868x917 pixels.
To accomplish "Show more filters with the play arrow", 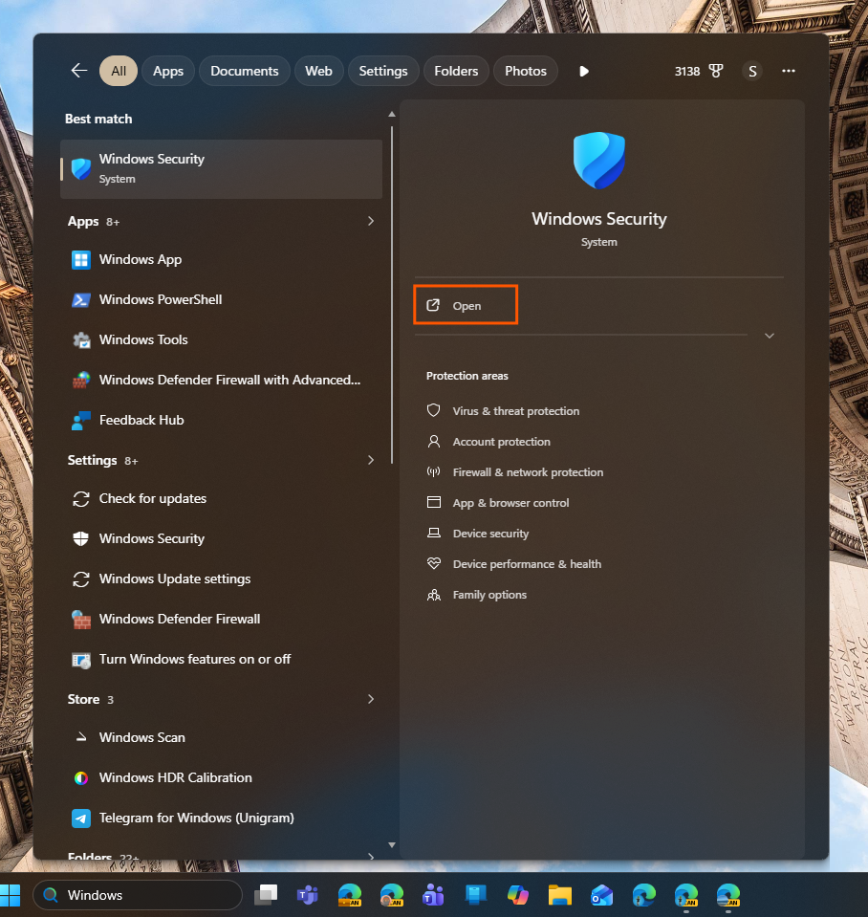I will coord(583,71).
